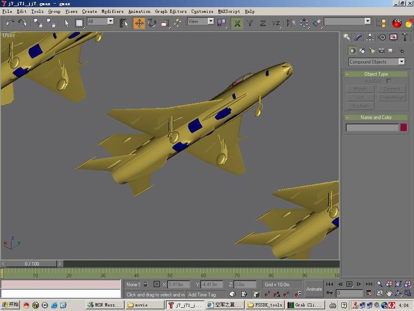This screenshot has width=414, height=311.
Task: Toggle the Y axis constraint
Action: click(250, 23)
